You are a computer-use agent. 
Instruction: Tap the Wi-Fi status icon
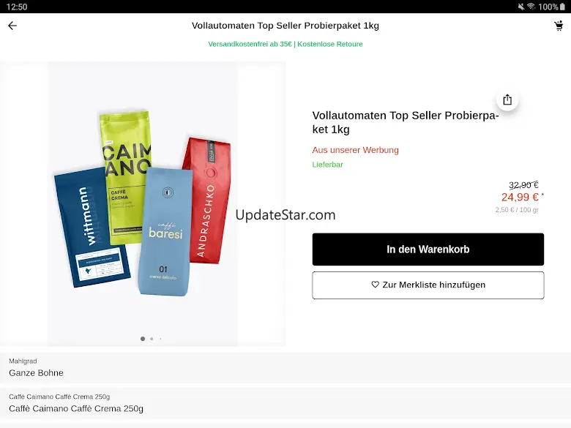click(x=531, y=7)
